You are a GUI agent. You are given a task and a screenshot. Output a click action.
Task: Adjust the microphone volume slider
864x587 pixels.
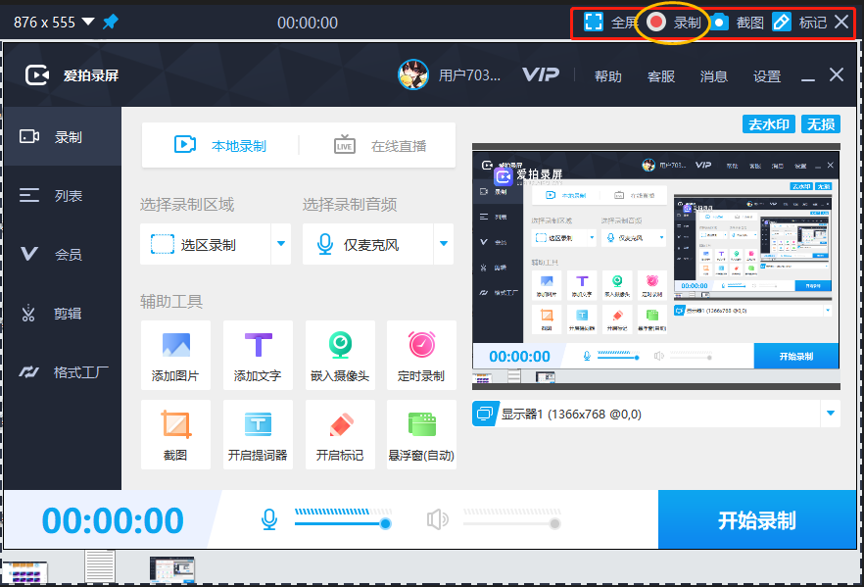362,523
